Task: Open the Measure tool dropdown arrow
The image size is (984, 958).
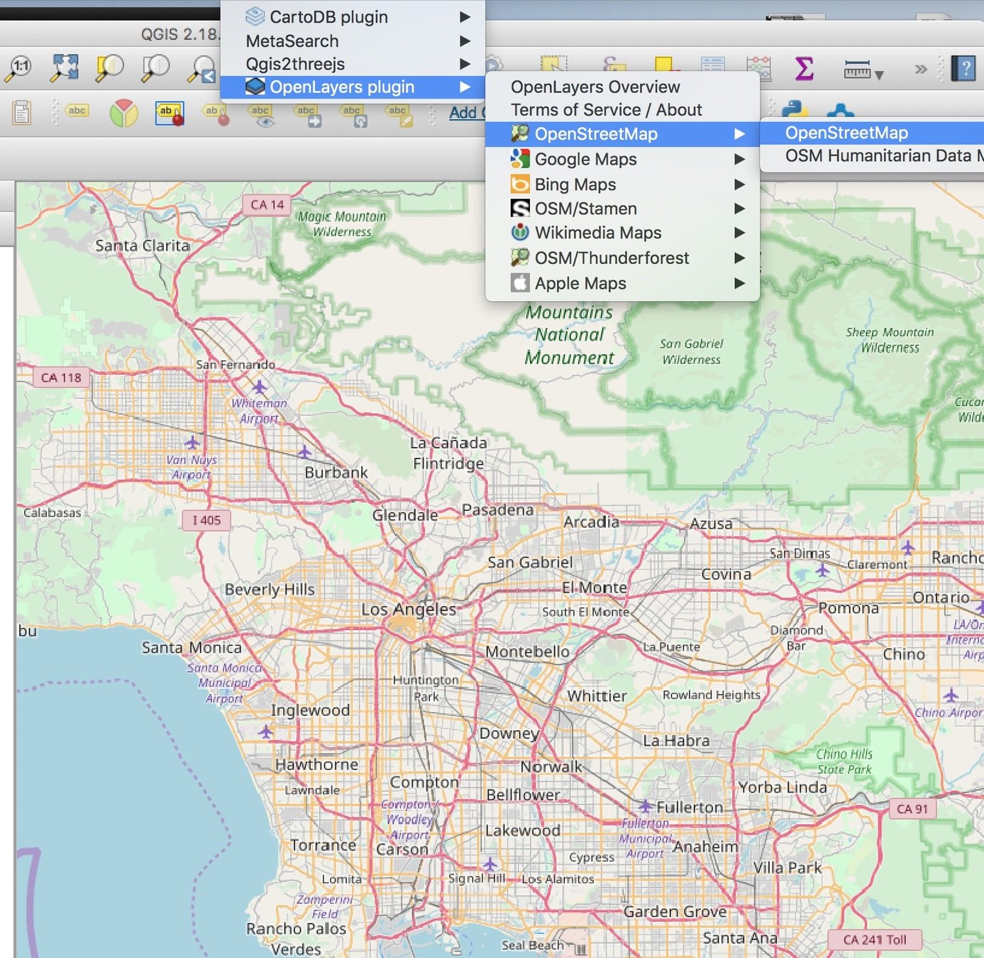Action: [879, 75]
